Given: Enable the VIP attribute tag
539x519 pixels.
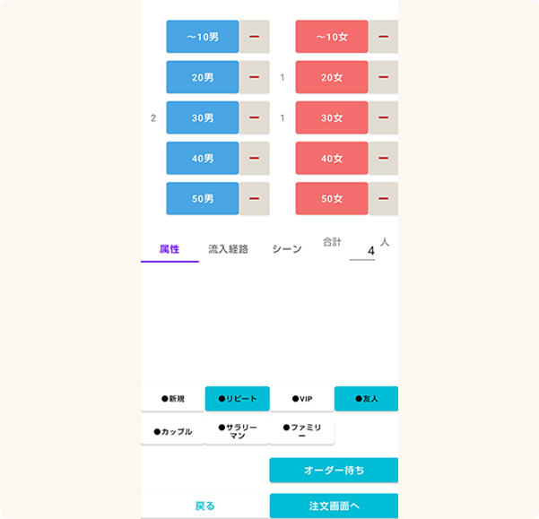Looking at the screenshot, I should tap(301, 399).
